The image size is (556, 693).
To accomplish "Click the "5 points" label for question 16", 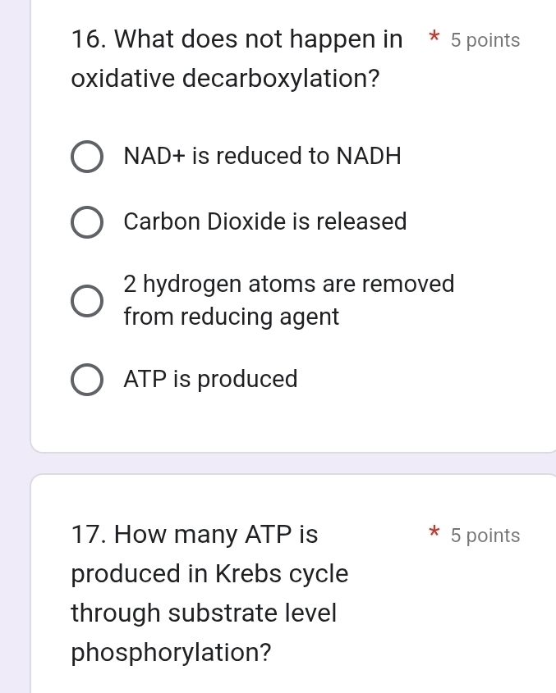I will tap(485, 39).
